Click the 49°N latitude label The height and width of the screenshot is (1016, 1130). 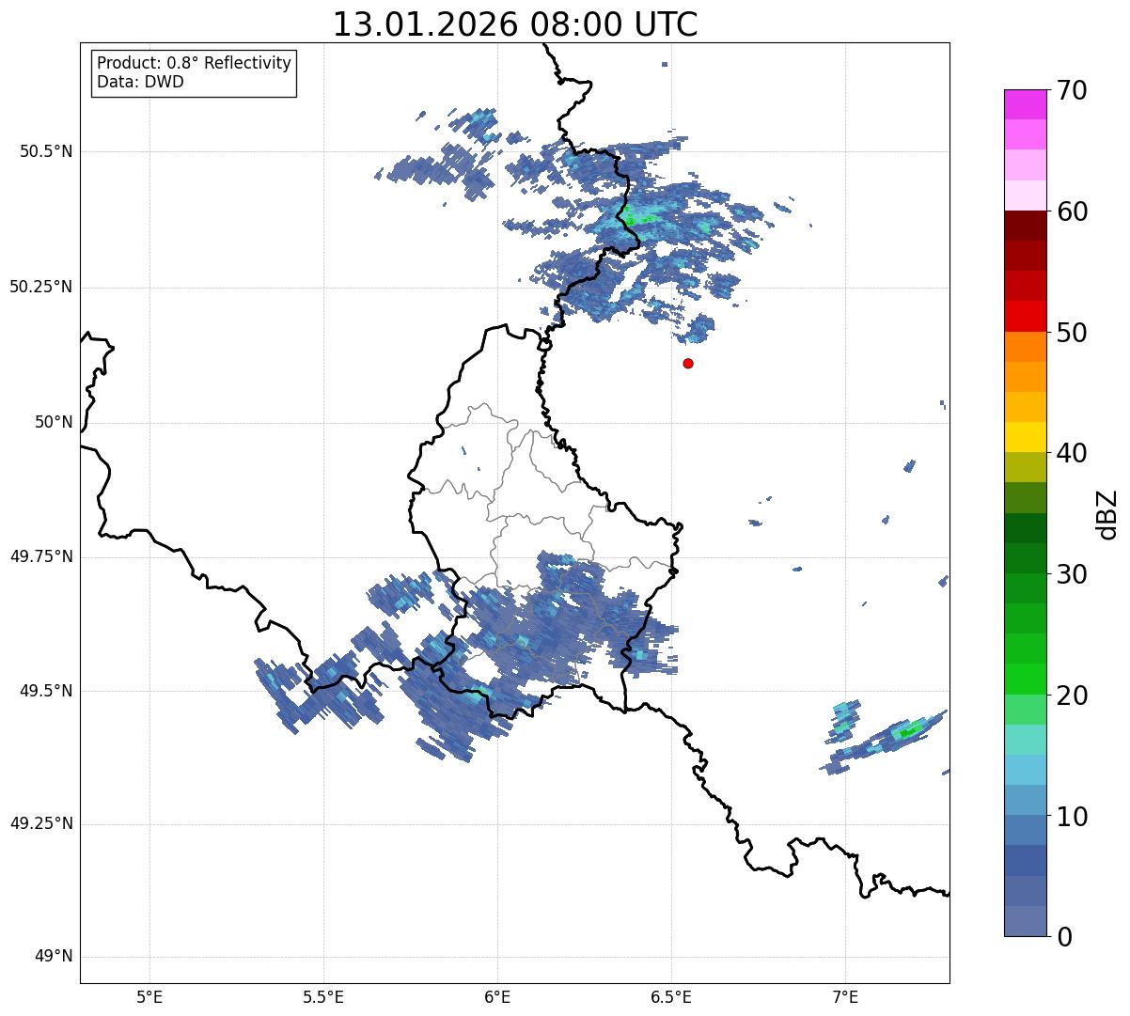point(54,957)
